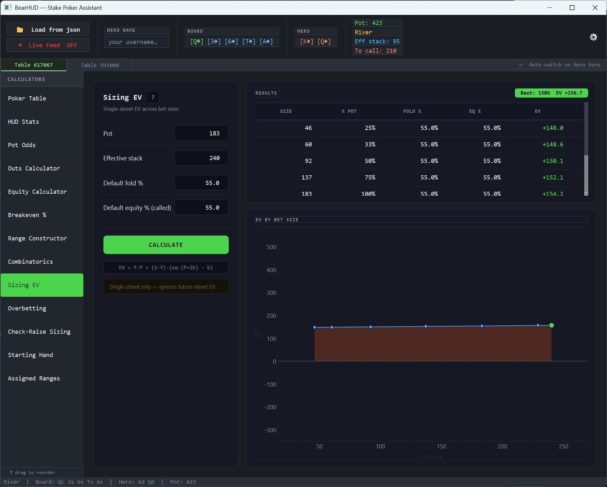Click EV value +154.2
Viewport: 607px width, 487px height.
pyautogui.click(x=553, y=194)
